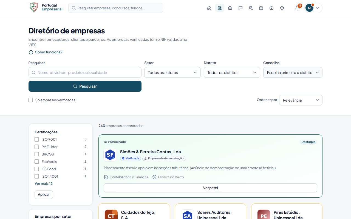351x219 pixels.
Task: Open the calendar events icon
Action: 261,8
